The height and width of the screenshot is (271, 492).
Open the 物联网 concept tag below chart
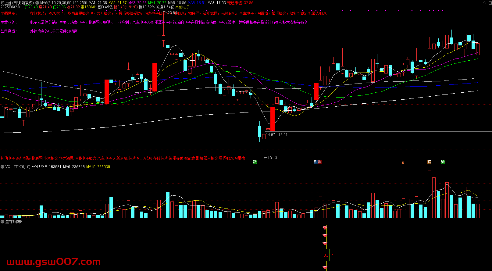coord(37,158)
